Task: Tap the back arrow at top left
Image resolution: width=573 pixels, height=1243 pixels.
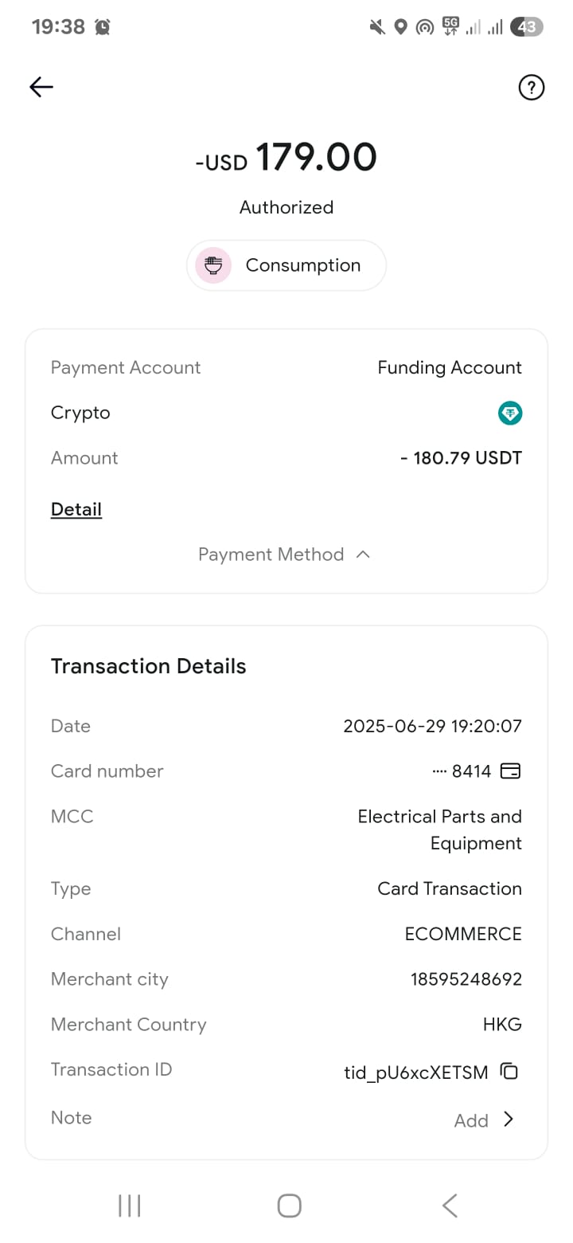Action: click(x=41, y=87)
